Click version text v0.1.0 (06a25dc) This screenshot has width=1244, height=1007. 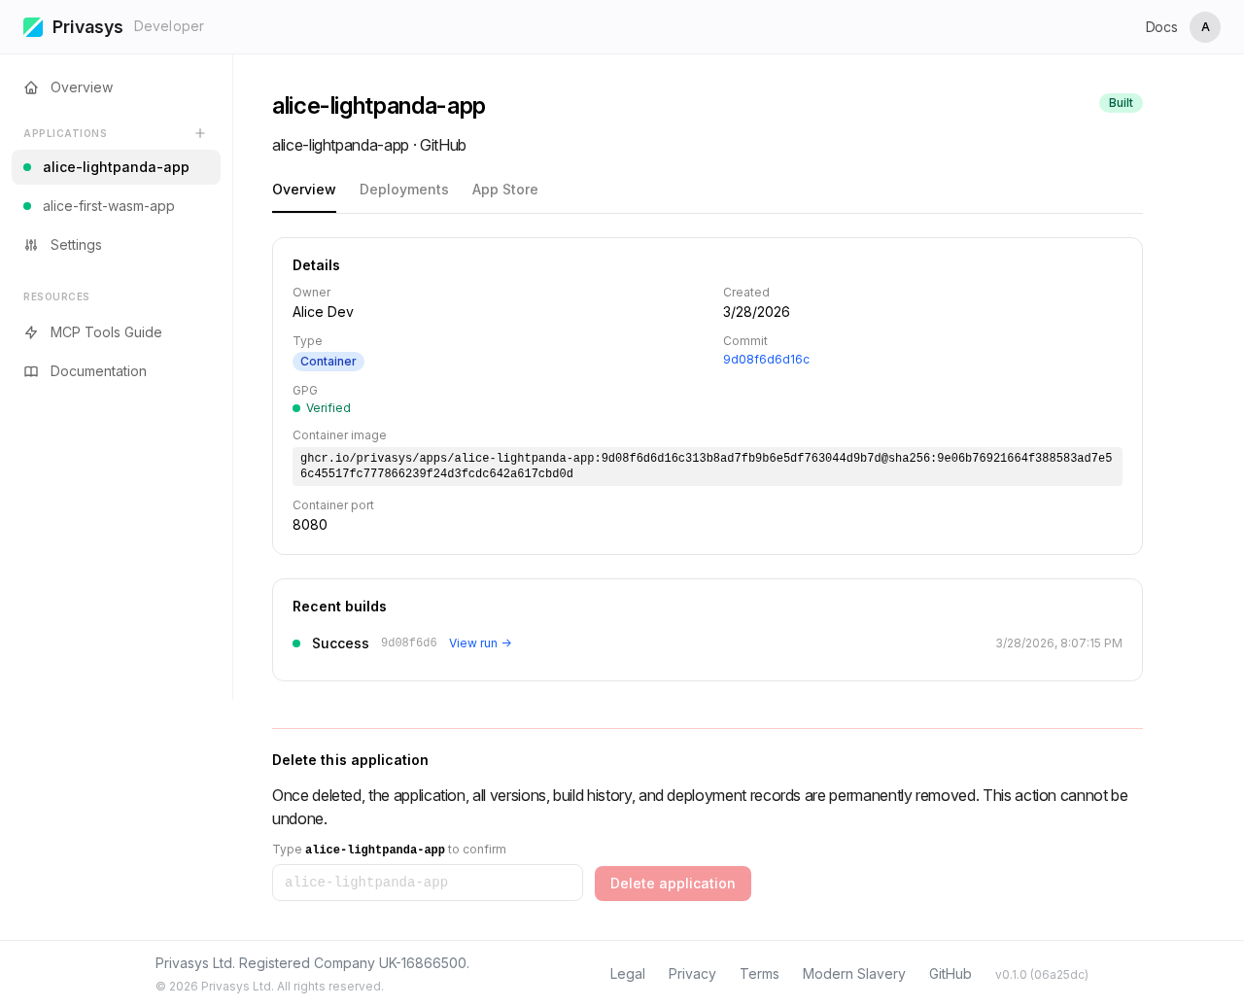1042,975
